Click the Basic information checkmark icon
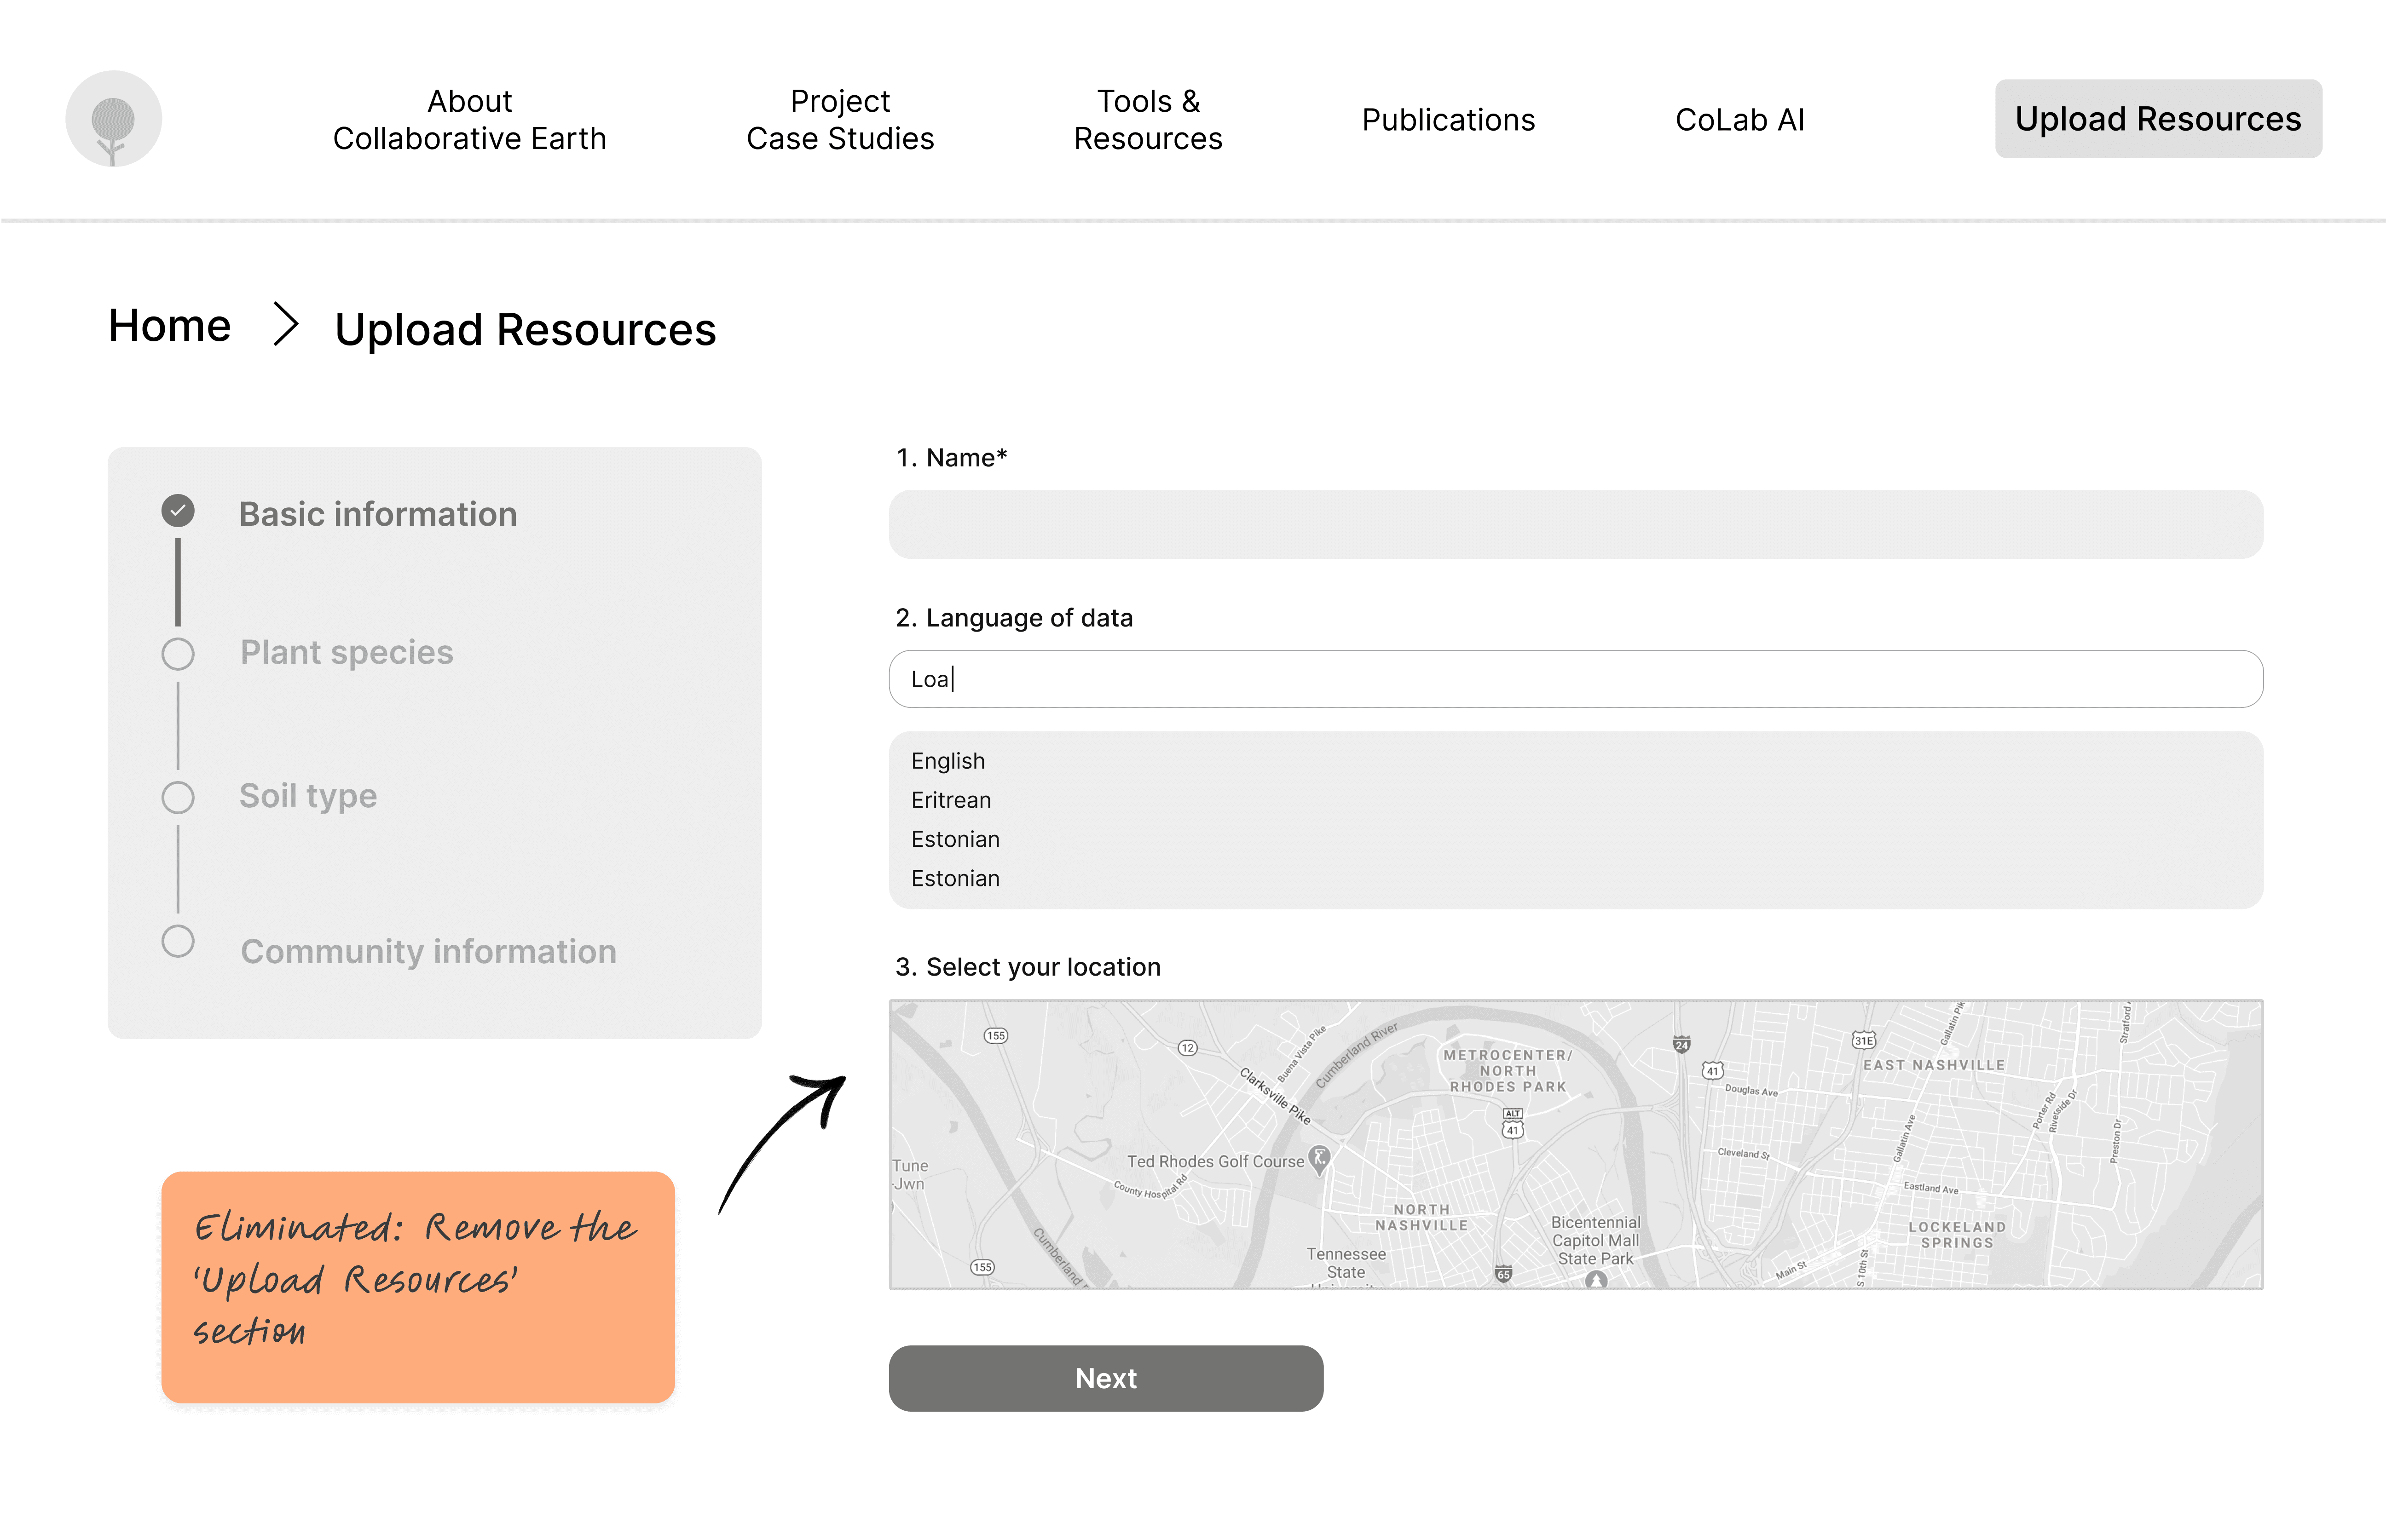This screenshot has width=2386, height=1540. [178, 511]
